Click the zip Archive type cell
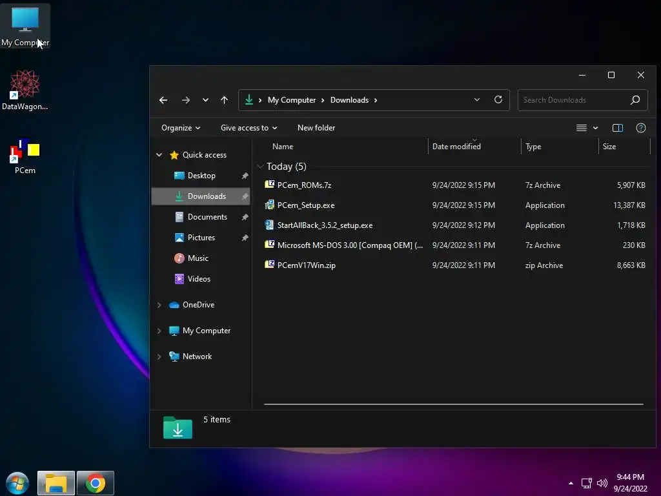Viewport: 661px width, 496px height. pos(544,265)
